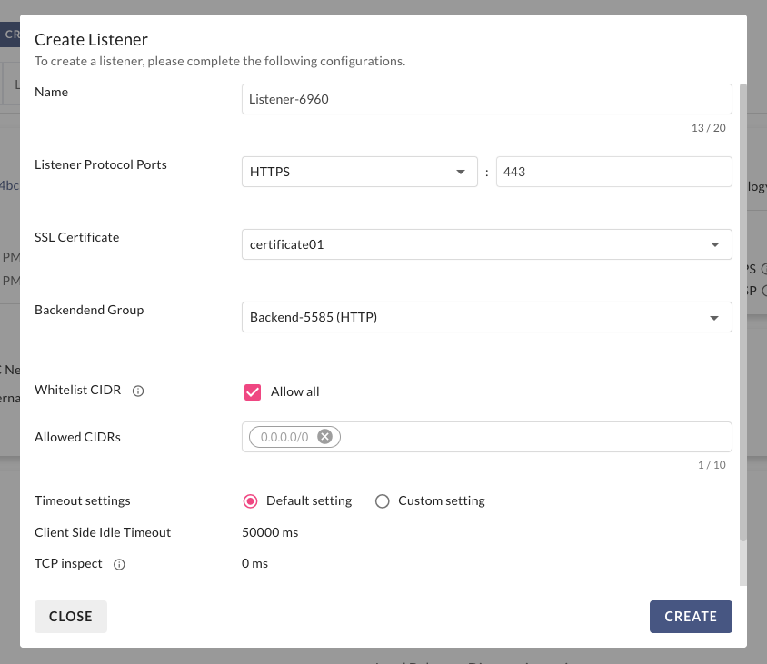Expand the SSL Certificate dropdown
Image resolution: width=767 pixels, height=664 pixels.
click(x=486, y=244)
